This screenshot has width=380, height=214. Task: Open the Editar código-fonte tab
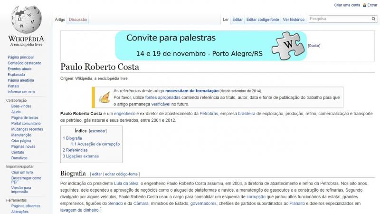[263, 19]
